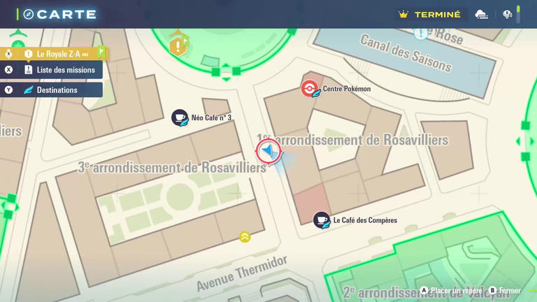537x302 pixels.
Task: Click the green gate below top circular zone
Action: (x=226, y=72)
